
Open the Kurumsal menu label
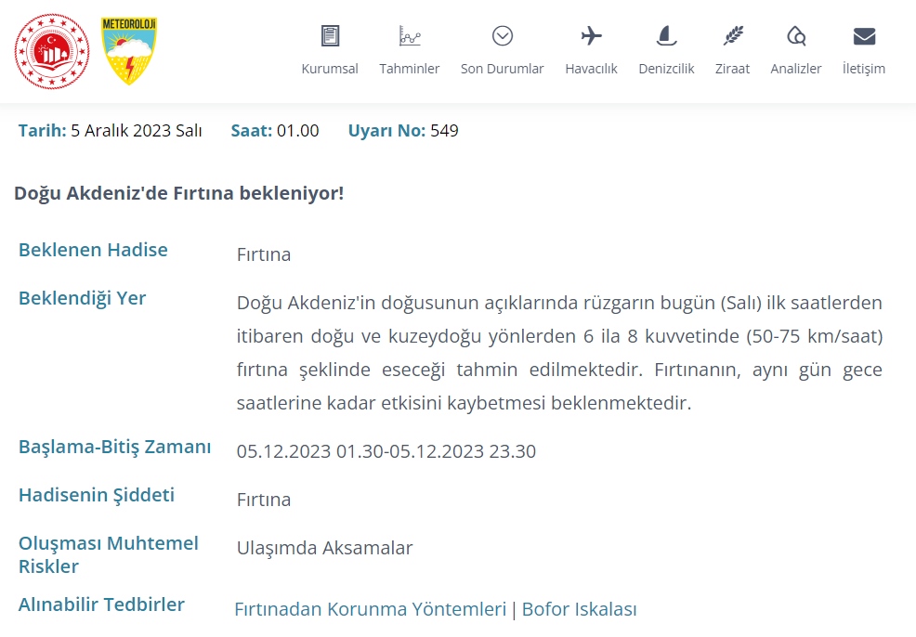pyautogui.click(x=330, y=69)
